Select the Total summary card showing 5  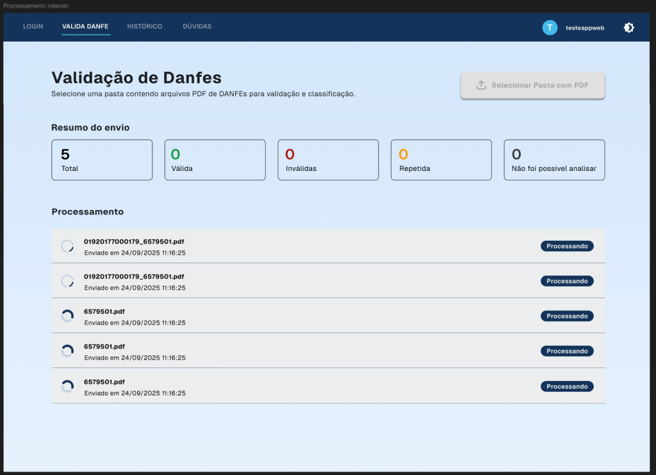(101, 159)
